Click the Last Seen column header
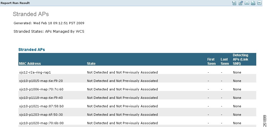The height and width of the screenshot is (127, 267). 225,61
